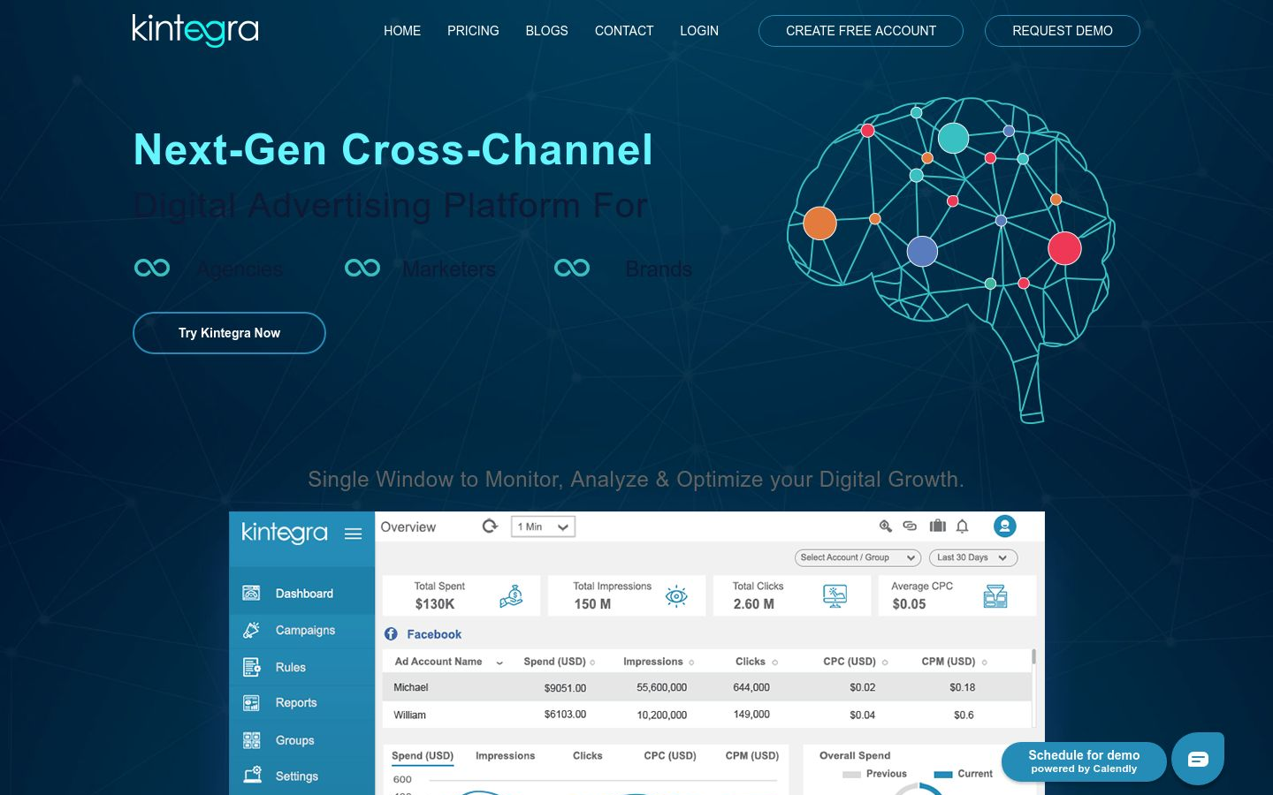
Task: Click the notifications bell icon
Action: click(x=962, y=526)
